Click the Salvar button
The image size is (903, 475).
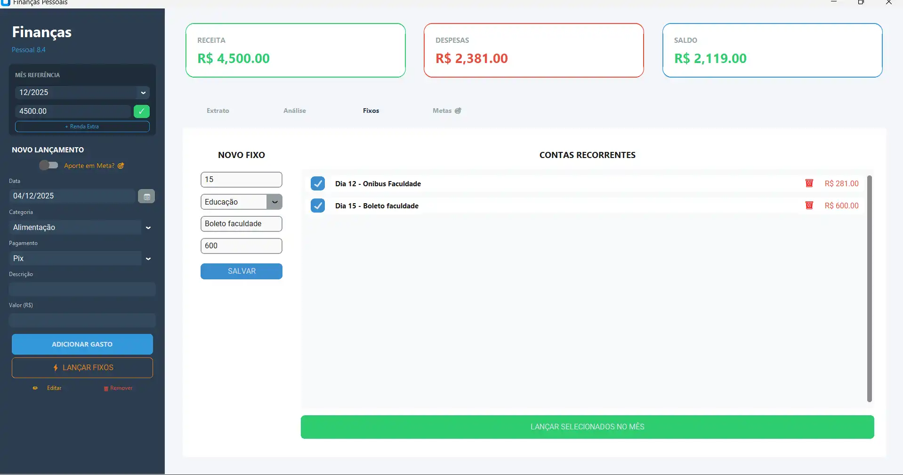coord(242,271)
